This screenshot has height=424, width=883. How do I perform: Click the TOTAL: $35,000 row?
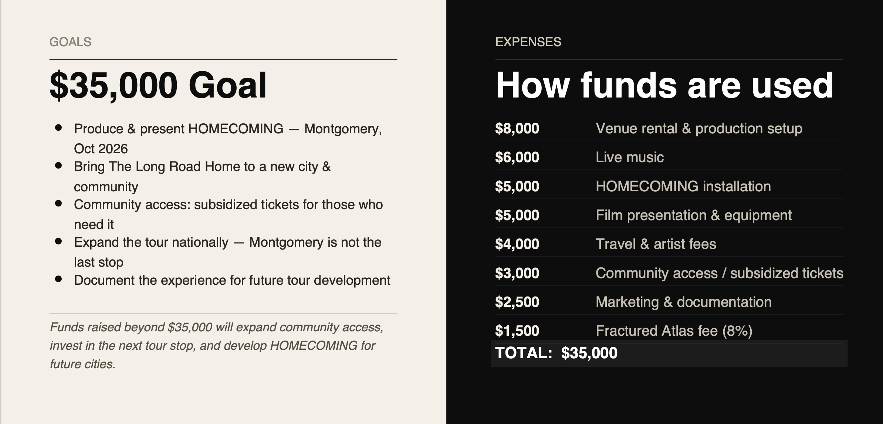pos(669,353)
